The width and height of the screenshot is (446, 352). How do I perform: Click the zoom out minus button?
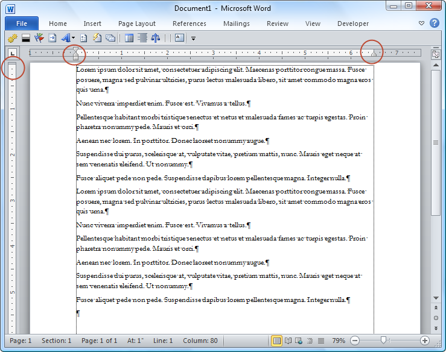click(355, 341)
